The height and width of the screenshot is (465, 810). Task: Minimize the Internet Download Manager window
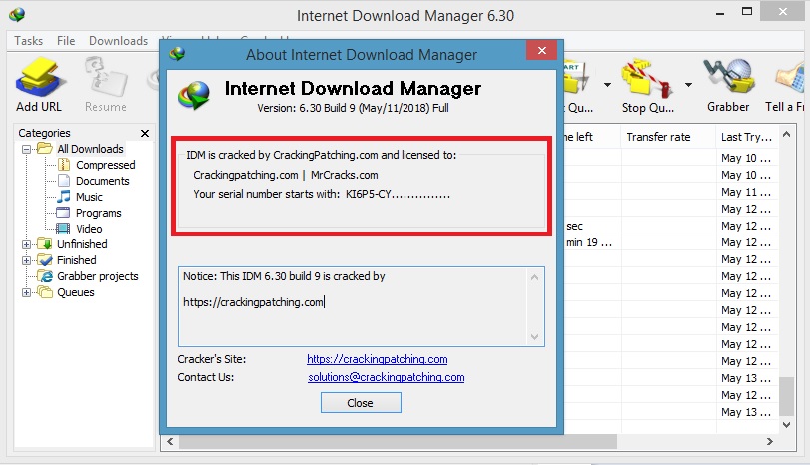click(x=720, y=13)
